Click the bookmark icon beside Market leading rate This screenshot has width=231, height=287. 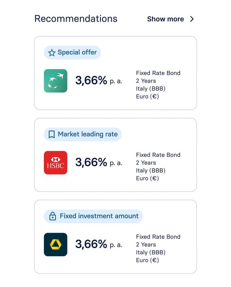click(x=52, y=134)
